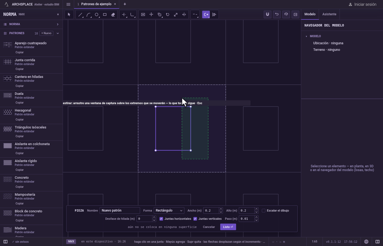This screenshot has width=383, height=246.
Task: Select the Rectangle drawing tool
Action: tap(105, 14)
